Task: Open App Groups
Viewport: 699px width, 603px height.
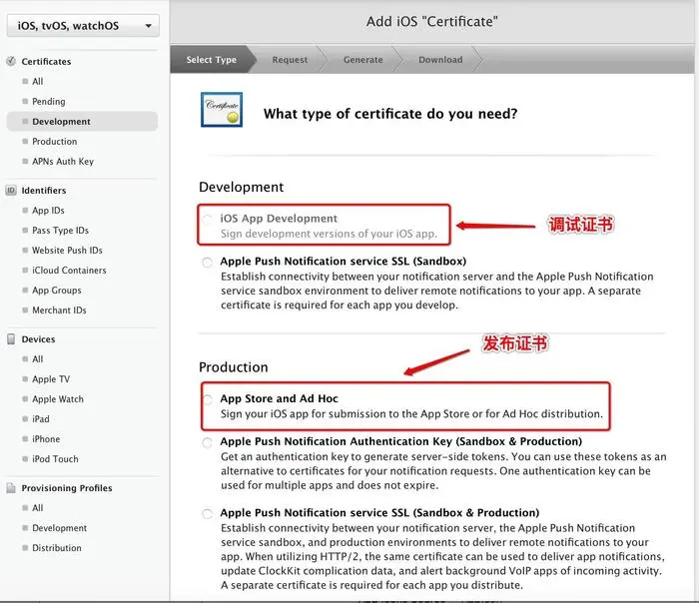Action: (x=57, y=291)
